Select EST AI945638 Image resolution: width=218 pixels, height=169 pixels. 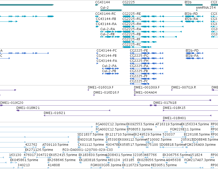pyautogui.click(x=173, y=160)
